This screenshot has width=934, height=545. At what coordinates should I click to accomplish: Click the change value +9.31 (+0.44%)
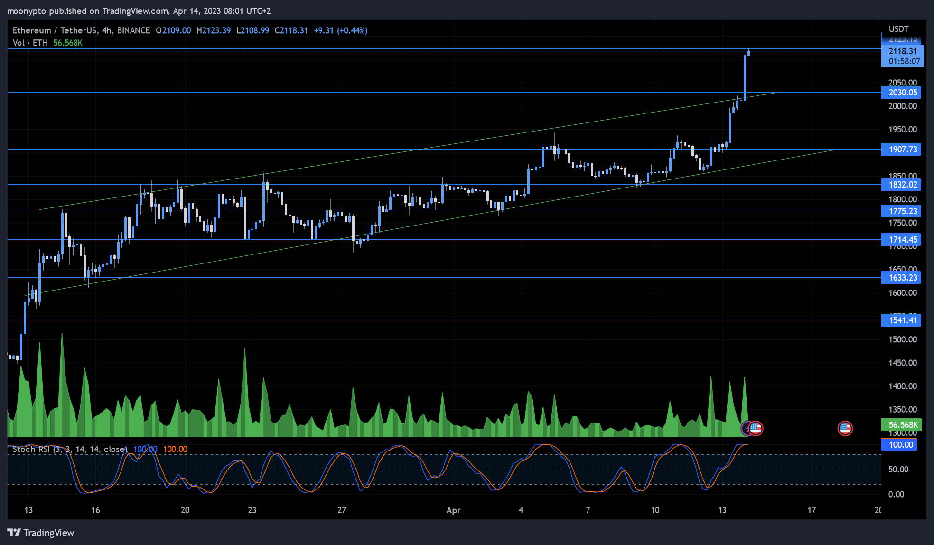[x=340, y=30]
